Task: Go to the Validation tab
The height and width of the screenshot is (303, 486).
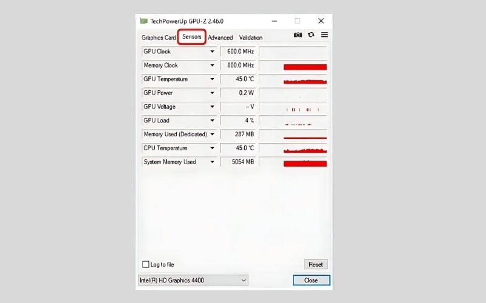Action: click(251, 38)
